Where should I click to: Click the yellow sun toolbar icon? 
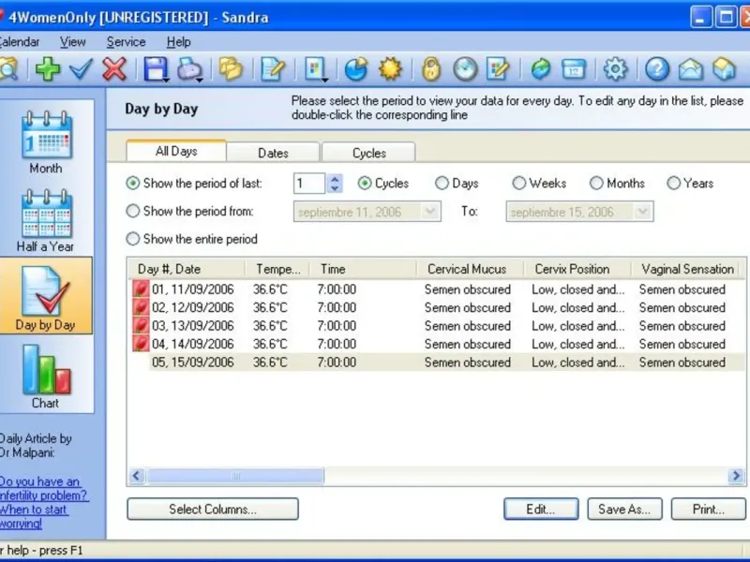[390, 69]
